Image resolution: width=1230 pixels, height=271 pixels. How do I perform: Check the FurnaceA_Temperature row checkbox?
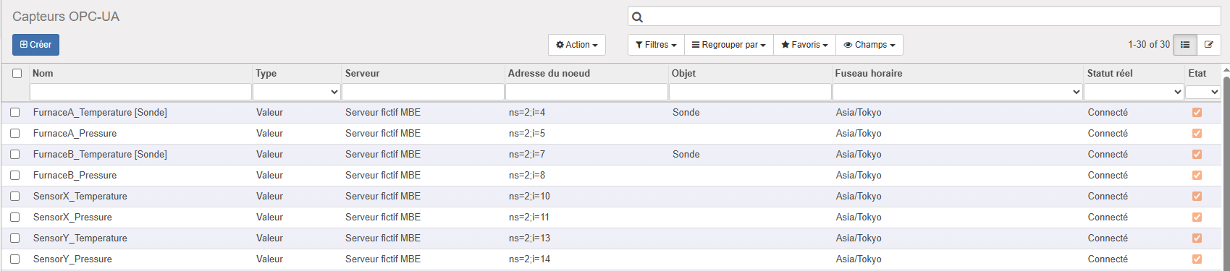[14, 113]
